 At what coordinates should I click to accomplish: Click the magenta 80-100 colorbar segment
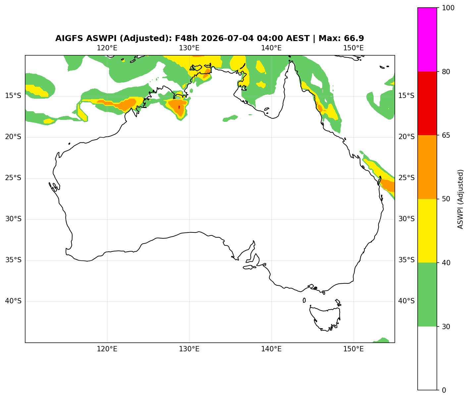point(427,39)
